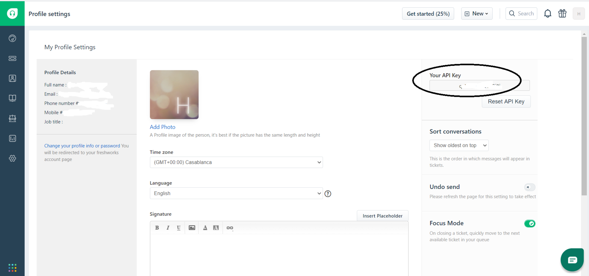Open the chat widget bubble
This screenshot has height=276, width=589.
572,260
